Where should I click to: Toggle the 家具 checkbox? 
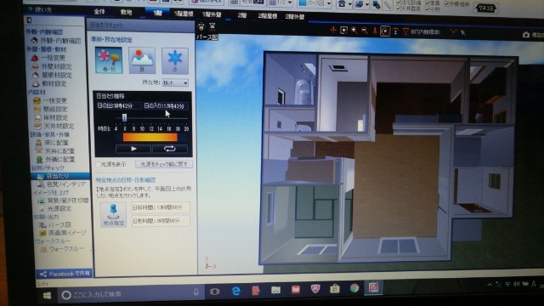tap(428, 3)
